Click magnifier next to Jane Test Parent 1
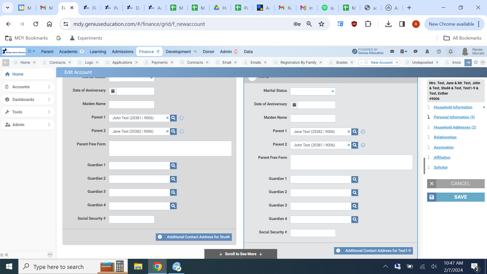This screenshot has height=274, width=487. coord(355,131)
